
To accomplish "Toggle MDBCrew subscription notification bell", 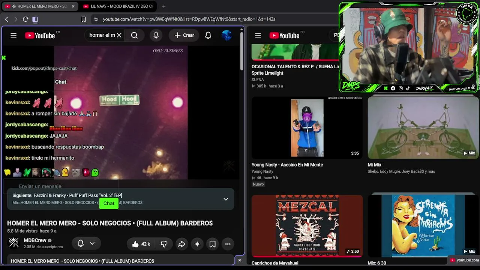I will coord(81,244).
